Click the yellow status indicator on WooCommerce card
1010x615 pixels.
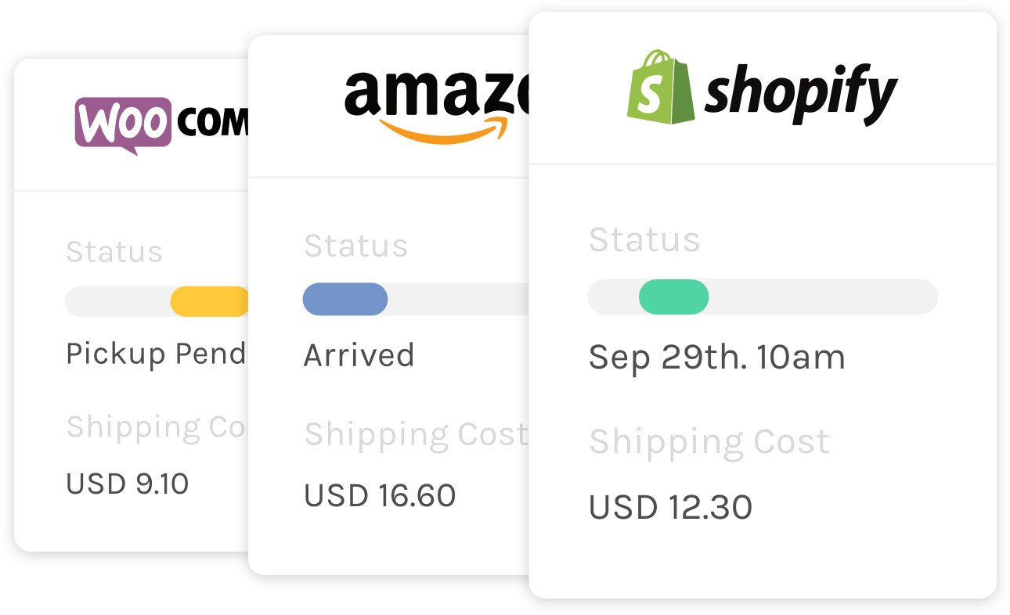tap(210, 301)
